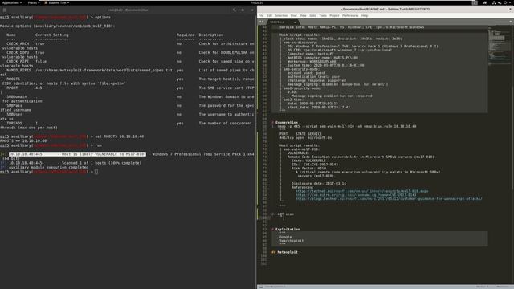The width and height of the screenshot is (514, 289).
Task: Click the 'set RHOSTS 10.10.10.40' terminal command
Action: (x=120, y=136)
